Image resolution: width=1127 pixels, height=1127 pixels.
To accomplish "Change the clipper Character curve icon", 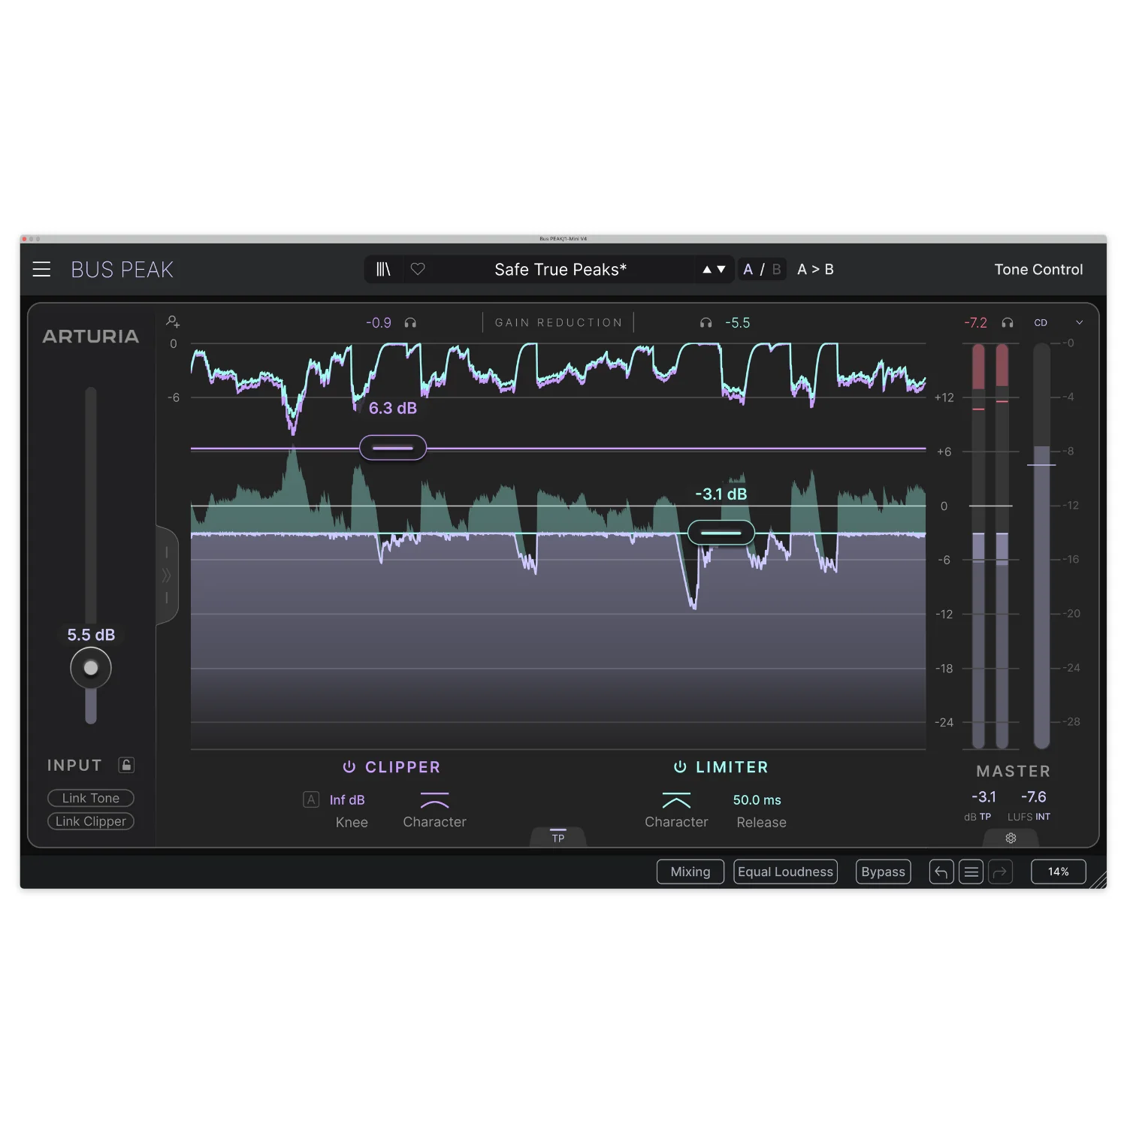I will coord(434,799).
